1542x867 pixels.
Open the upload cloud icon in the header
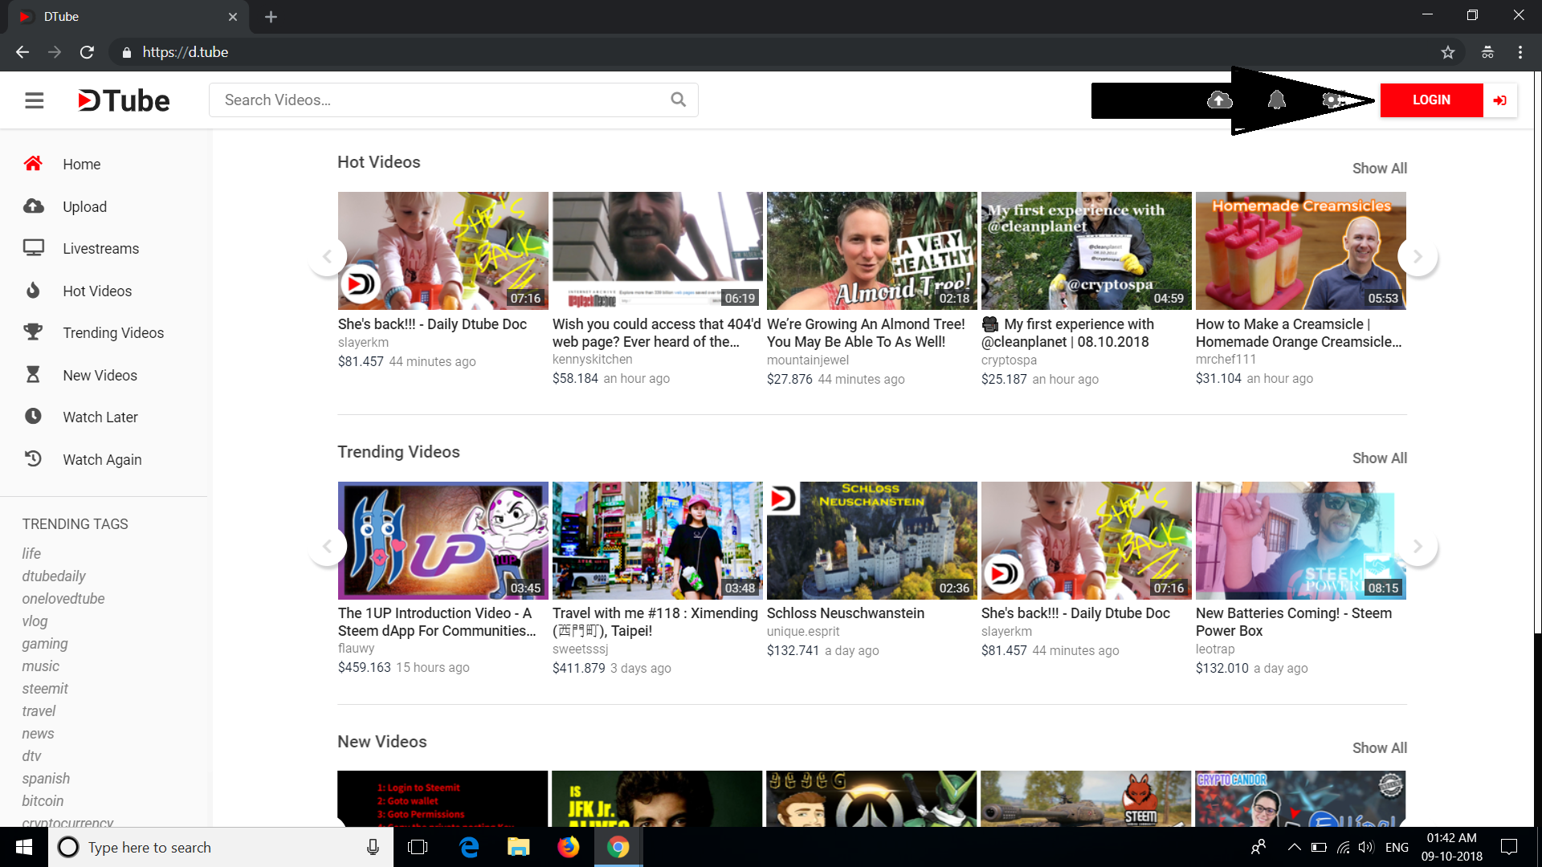(1219, 100)
